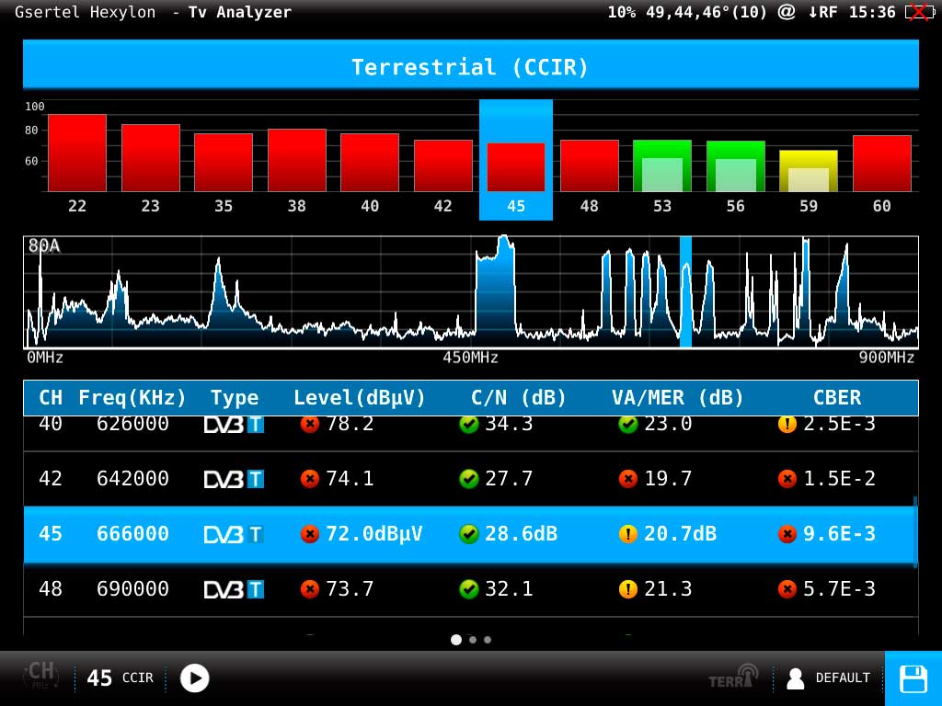Viewport: 942px width, 706px height.
Task: Click the DVB-T logo in channel 45 row
Action: (234, 534)
